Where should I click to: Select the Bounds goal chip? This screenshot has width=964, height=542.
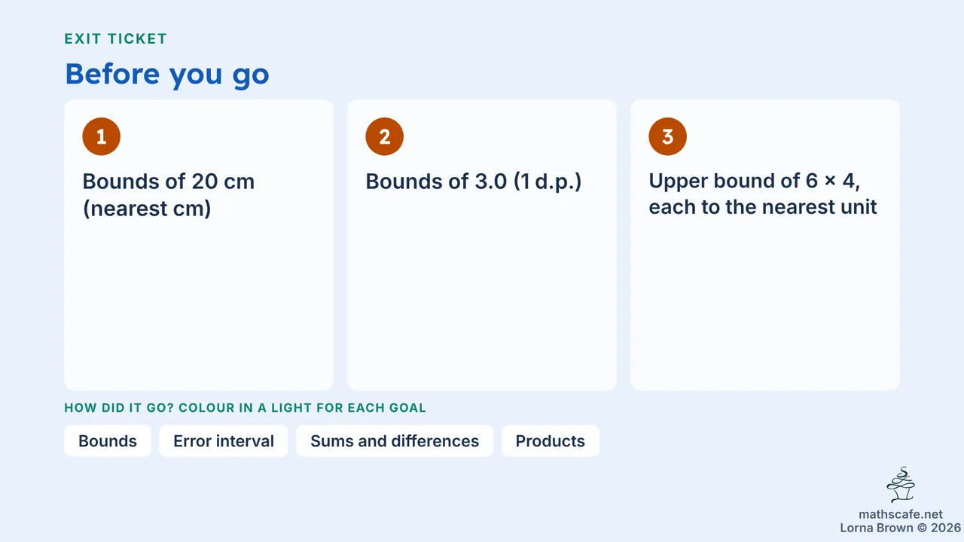point(108,441)
